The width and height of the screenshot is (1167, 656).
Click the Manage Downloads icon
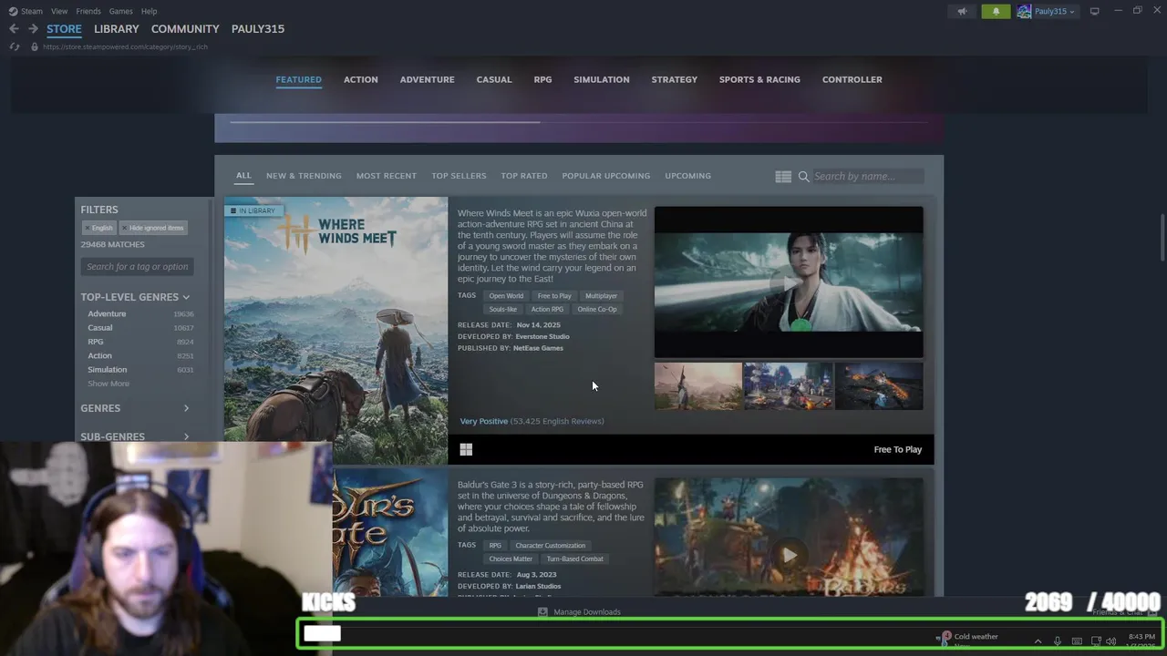[x=542, y=612]
